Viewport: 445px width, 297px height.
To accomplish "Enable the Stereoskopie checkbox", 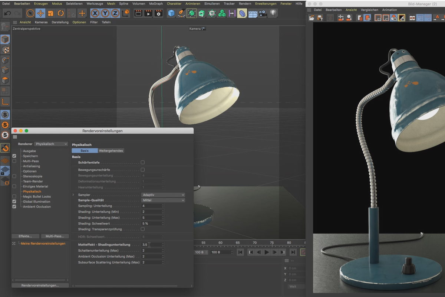I will (x=14, y=176).
